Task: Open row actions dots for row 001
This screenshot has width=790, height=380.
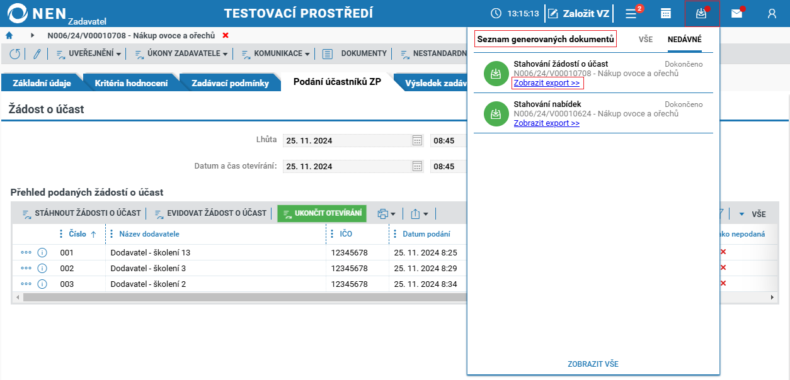Action: tap(26, 252)
